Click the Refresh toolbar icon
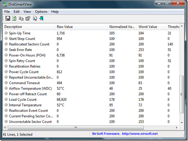Screen dimensions: 188x141 14,18
